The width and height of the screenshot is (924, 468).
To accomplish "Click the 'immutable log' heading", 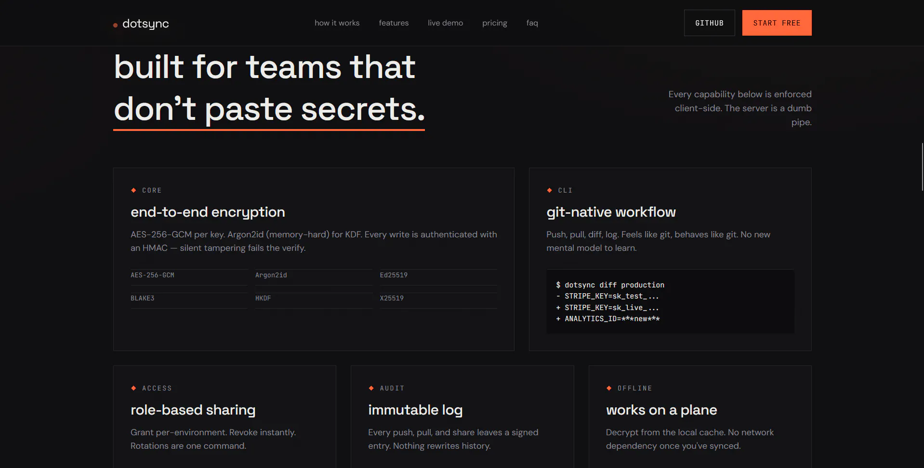I will point(415,410).
